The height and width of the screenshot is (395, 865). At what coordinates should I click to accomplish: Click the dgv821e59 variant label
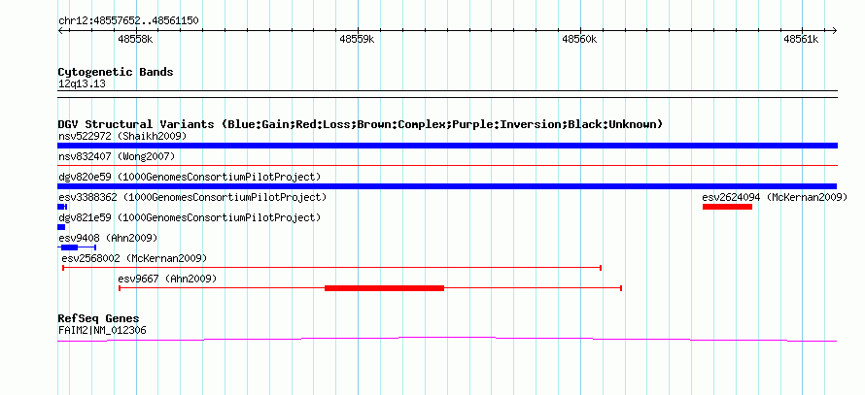tap(190, 217)
